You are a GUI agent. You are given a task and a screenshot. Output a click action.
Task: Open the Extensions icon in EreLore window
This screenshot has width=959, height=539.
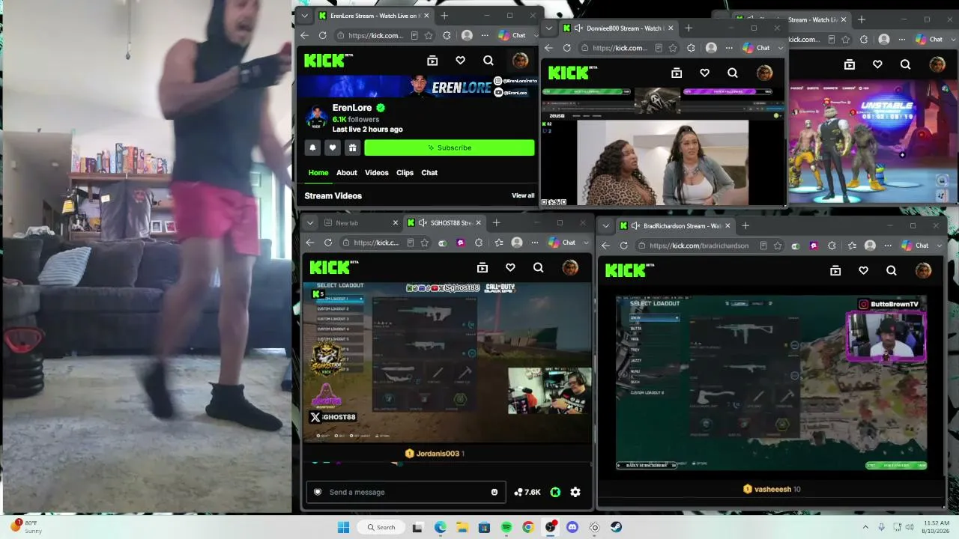tap(447, 35)
